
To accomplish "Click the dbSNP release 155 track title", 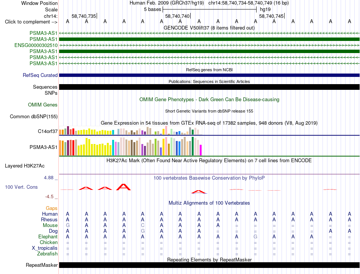I will tap(209, 111).
